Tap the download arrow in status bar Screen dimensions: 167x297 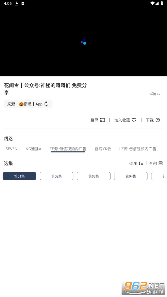17,3
